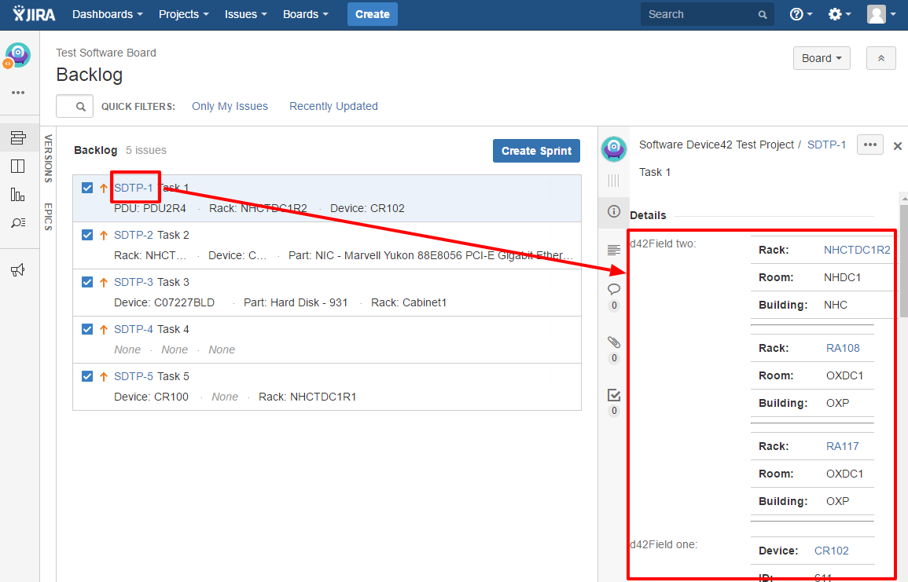Toggle the SDTP-4 checkbox
This screenshot has width=908, height=582.
(88, 329)
